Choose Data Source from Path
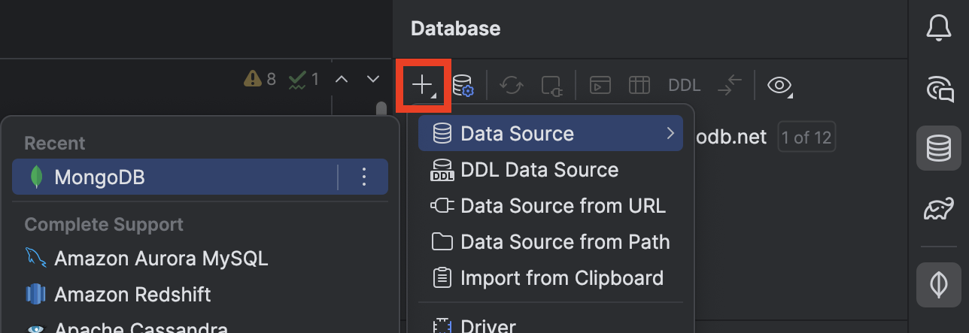Image resolution: width=969 pixels, height=333 pixels. [x=551, y=242]
